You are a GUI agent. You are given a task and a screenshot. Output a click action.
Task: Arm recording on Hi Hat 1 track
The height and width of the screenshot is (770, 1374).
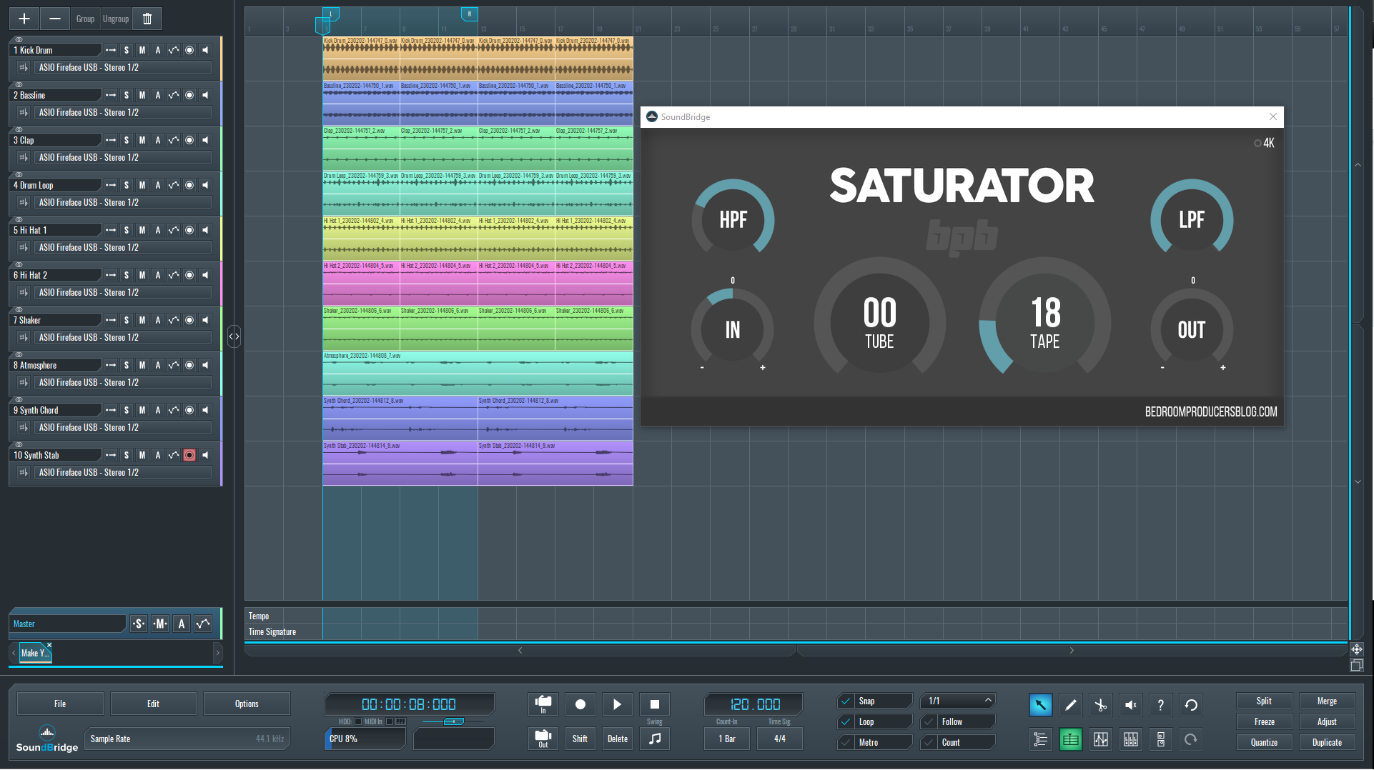click(189, 230)
